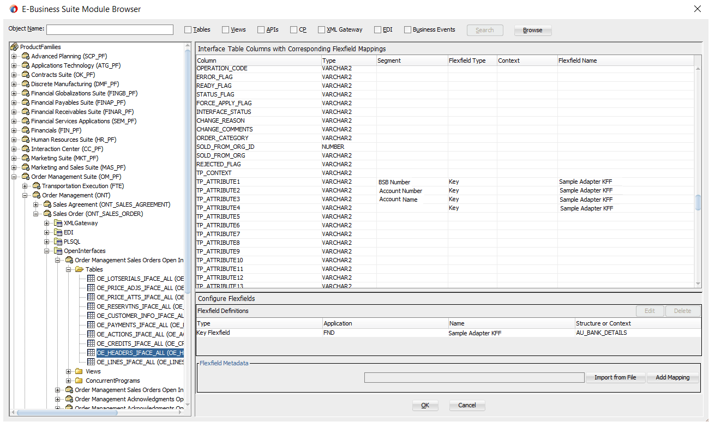Image resolution: width=709 pixels, height=422 pixels.
Task: Click the Sales Order (ONT_SALES_ORDER) icon
Action: (47, 214)
